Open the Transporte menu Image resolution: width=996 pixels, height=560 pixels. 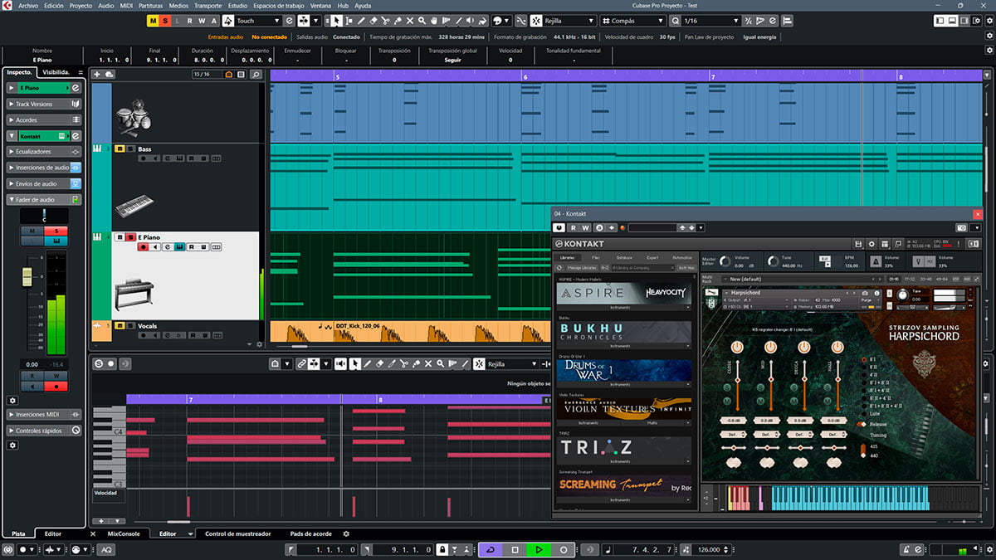tap(207, 5)
